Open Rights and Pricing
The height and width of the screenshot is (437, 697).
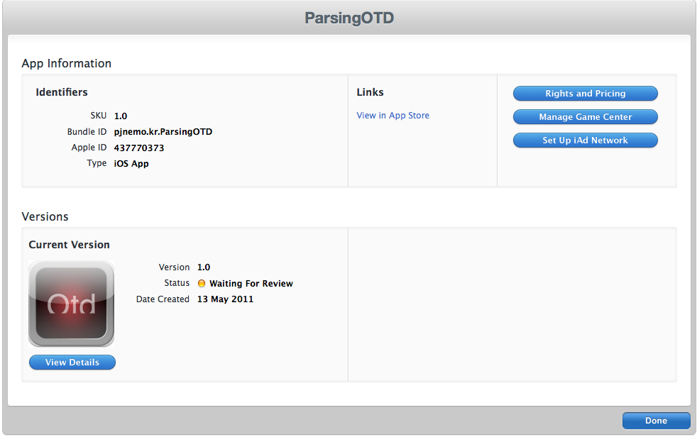[x=586, y=94]
